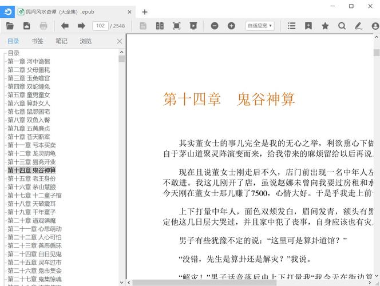Jump to chapter 第二十章 道观镇魔
The image size is (380, 286).
point(31,220)
